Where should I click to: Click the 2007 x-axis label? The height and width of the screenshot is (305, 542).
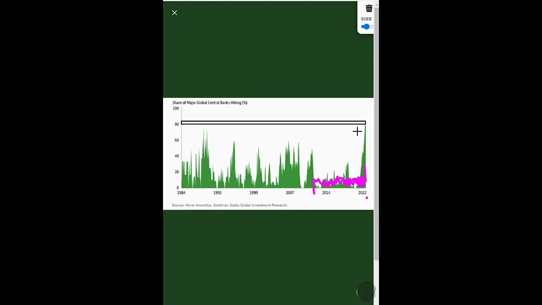click(290, 193)
